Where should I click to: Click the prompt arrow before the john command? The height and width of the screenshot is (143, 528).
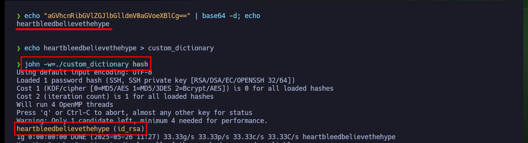19,64
